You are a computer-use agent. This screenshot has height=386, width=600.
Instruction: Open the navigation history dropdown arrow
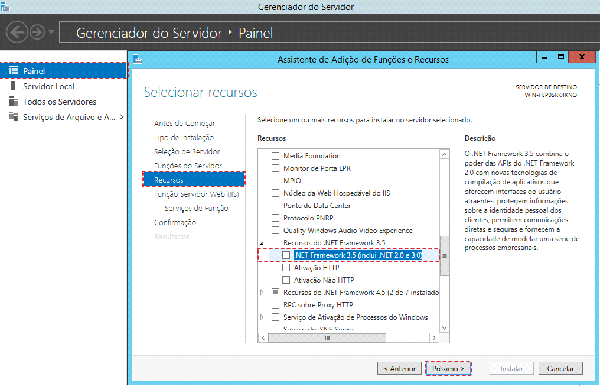point(51,32)
